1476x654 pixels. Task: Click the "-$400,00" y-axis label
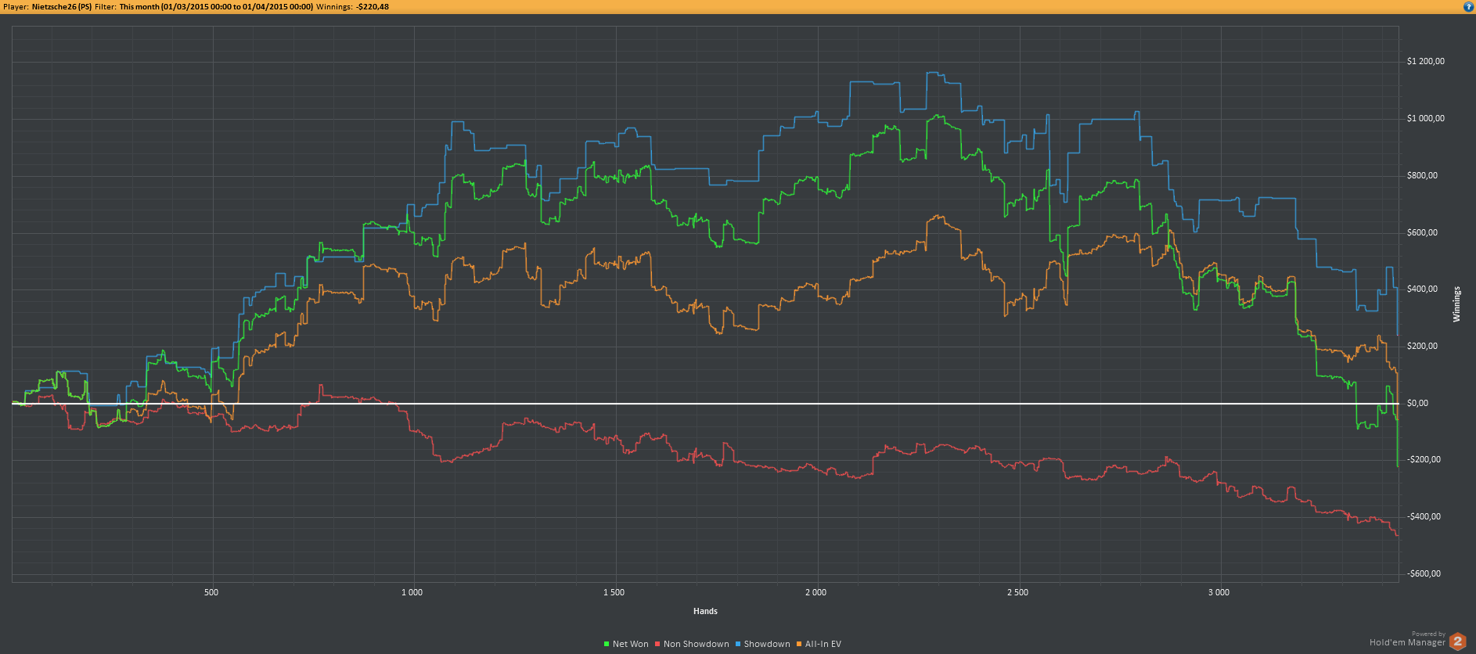pos(1424,516)
